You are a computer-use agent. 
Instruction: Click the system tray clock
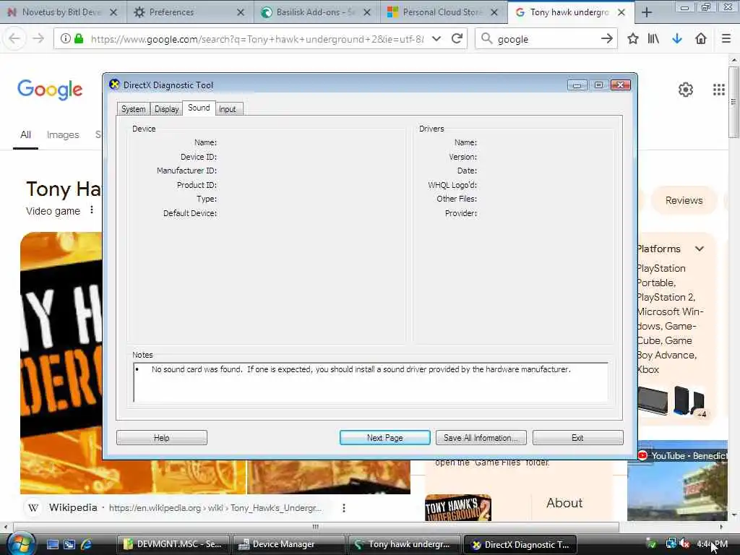712,544
